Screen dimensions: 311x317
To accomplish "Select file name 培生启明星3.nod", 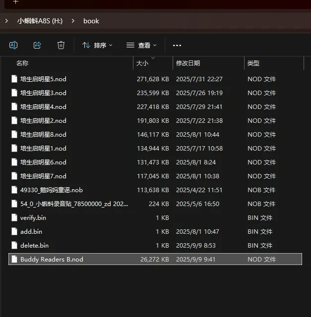I will pyautogui.click(x=43, y=93).
